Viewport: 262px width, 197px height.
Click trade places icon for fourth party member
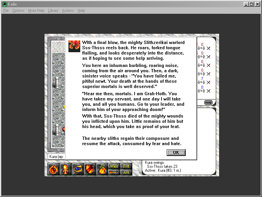click(x=201, y=74)
